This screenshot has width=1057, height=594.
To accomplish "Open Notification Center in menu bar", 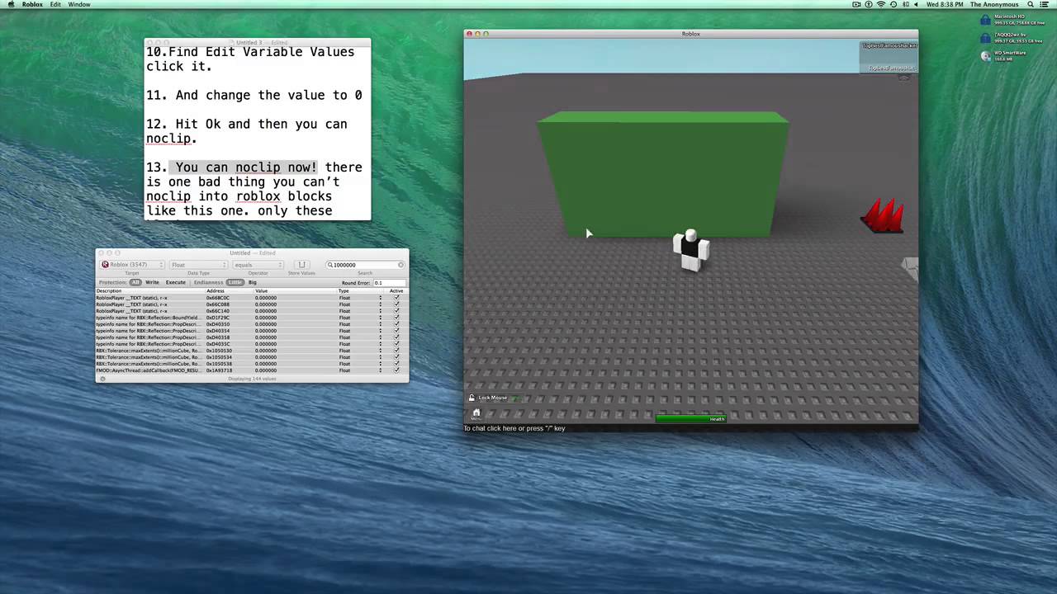I will [1045, 4].
